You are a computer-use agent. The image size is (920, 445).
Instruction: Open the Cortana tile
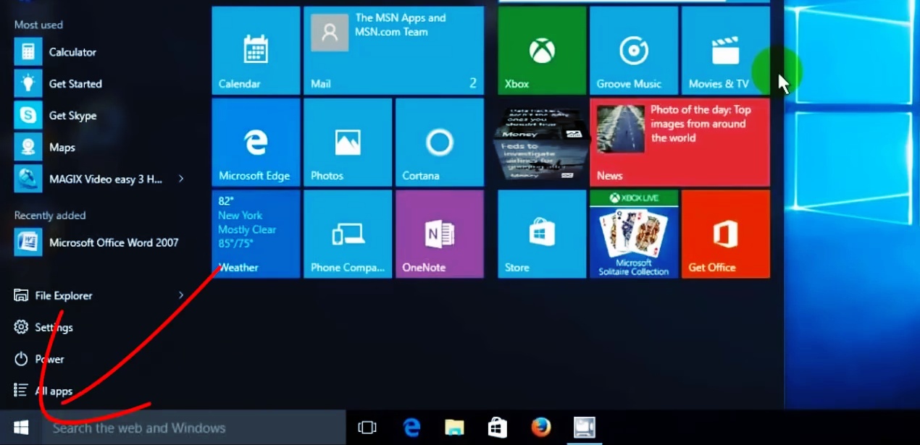[x=440, y=143]
